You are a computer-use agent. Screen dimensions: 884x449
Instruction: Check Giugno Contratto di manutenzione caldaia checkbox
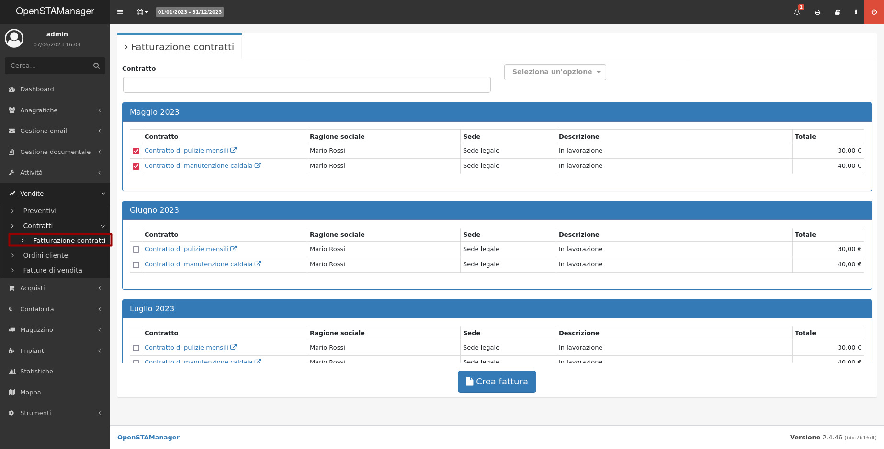click(x=136, y=265)
